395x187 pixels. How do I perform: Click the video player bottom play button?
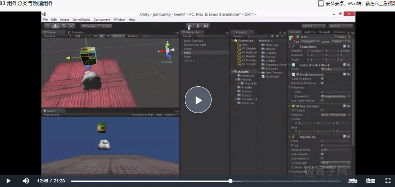click(x=8, y=181)
